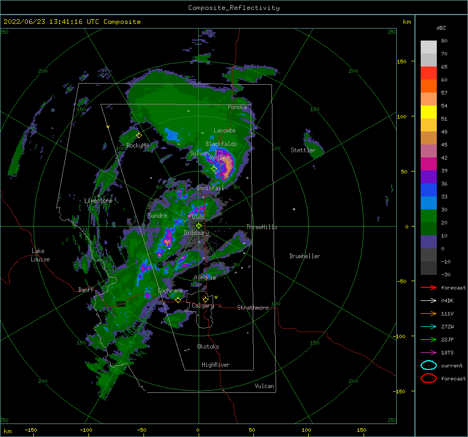This screenshot has height=437, width=468.
Task: Click the yellow diamond marker below Cochrane
Action: [x=178, y=300]
